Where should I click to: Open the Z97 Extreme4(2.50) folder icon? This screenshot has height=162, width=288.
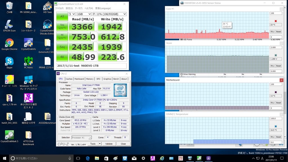click(x=48, y=46)
